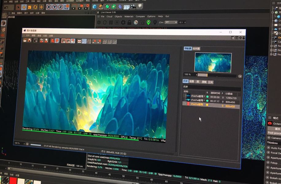Switch to Histogram tab 柱状图

[x=196, y=48]
